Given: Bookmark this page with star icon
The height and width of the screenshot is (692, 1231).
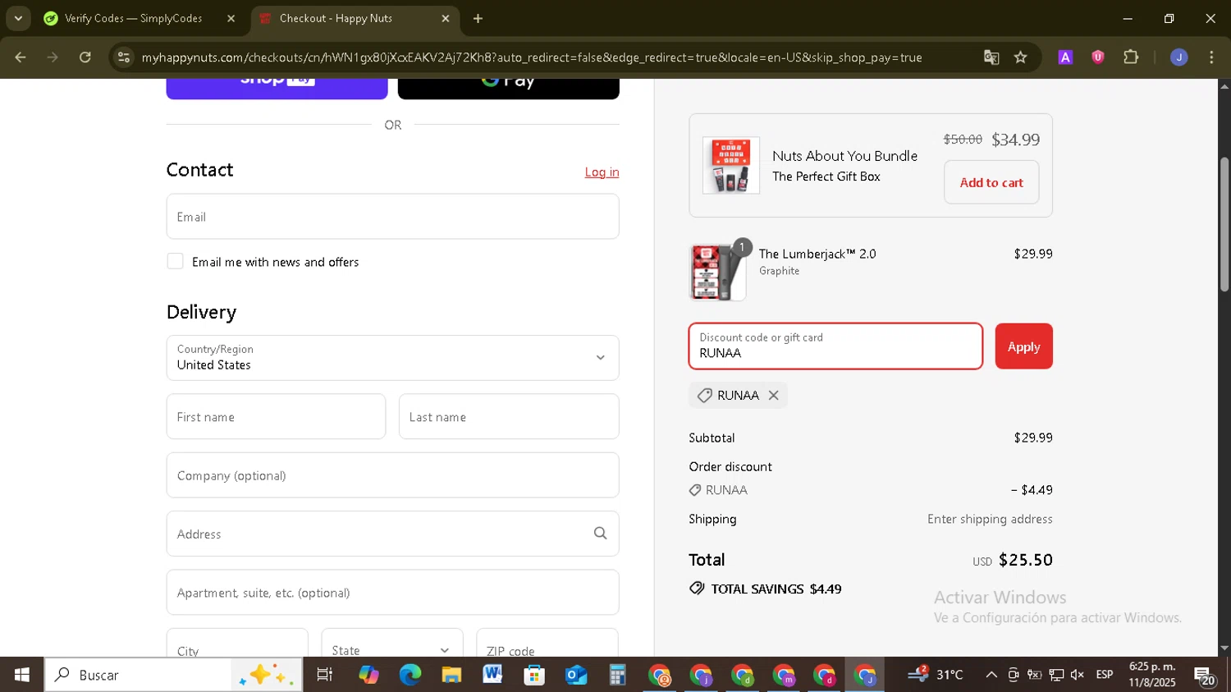Looking at the screenshot, I should pos(1020,57).
